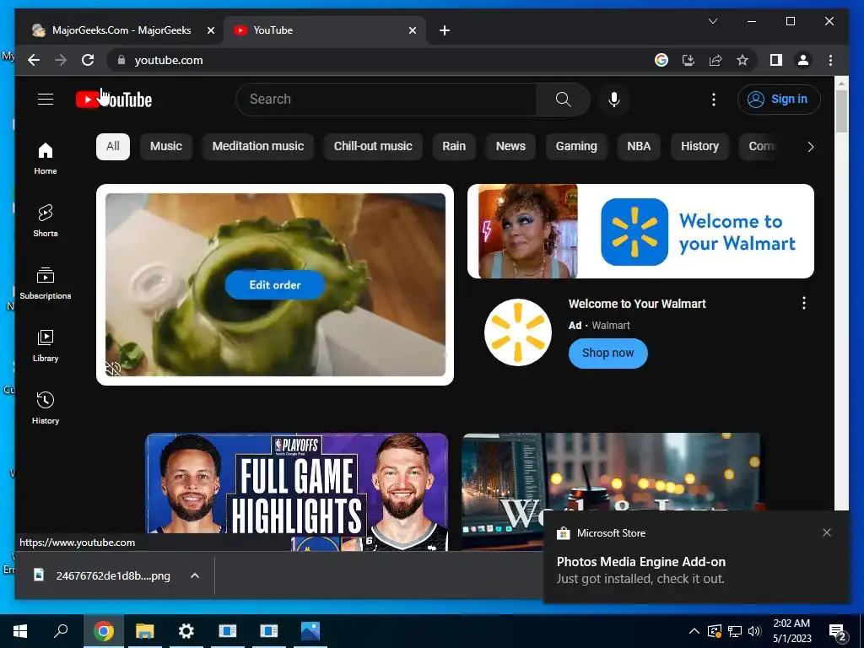Filter by Music chip

[166, 147]
